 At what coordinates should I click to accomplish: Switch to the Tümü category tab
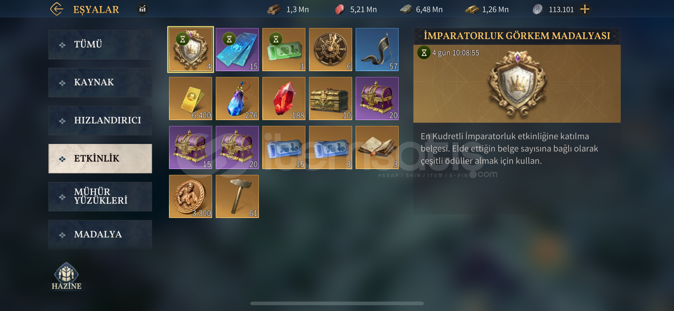pos(100,45)
